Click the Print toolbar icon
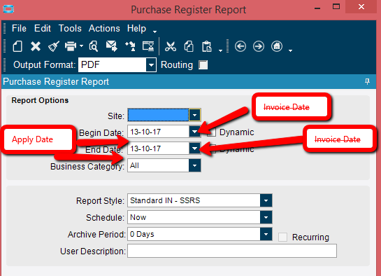Viewport: 381px width, 276px height. [71, 46]
